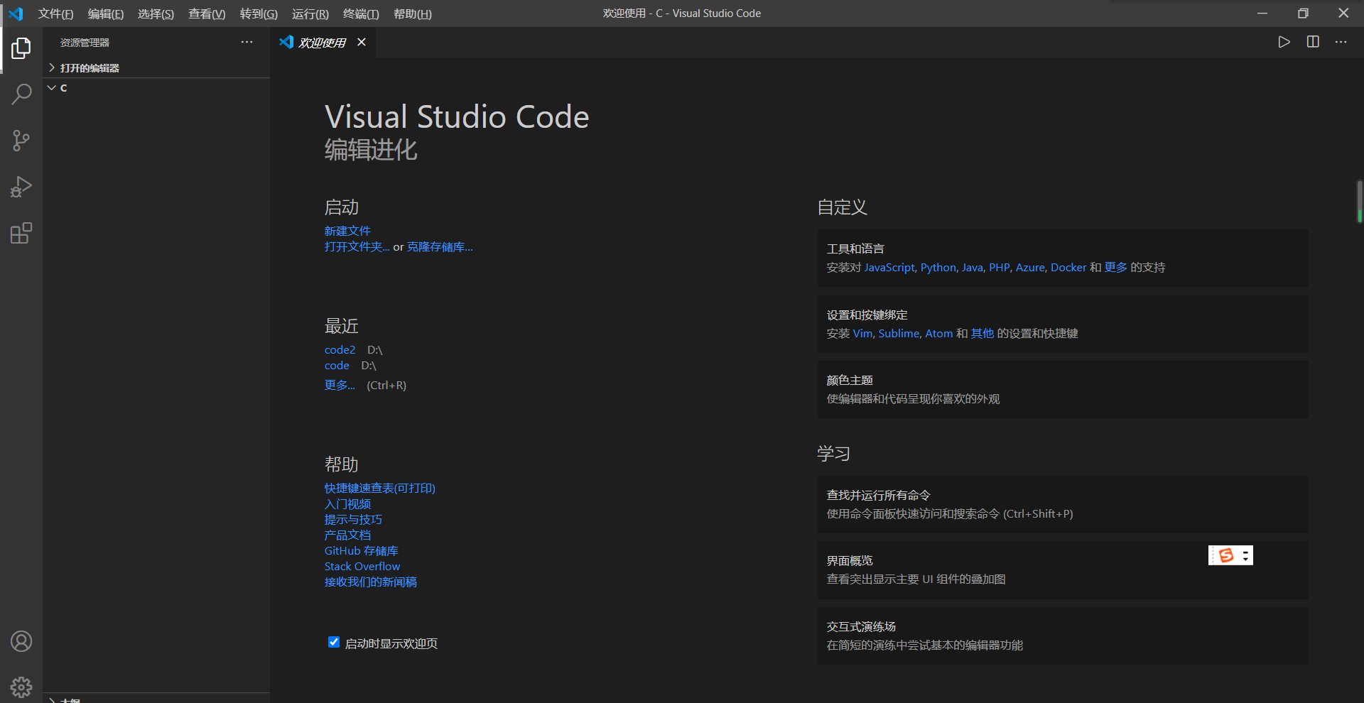Viewport: 1364px width, 703px height.
Task: Open Run and Debug view icon
Action: (21, 187)
